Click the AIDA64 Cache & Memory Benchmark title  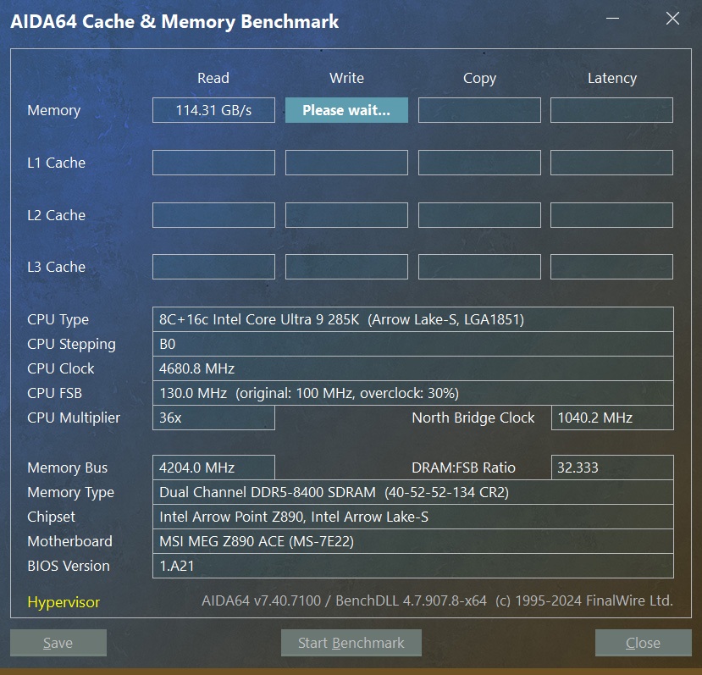click(x=174, y=21)
